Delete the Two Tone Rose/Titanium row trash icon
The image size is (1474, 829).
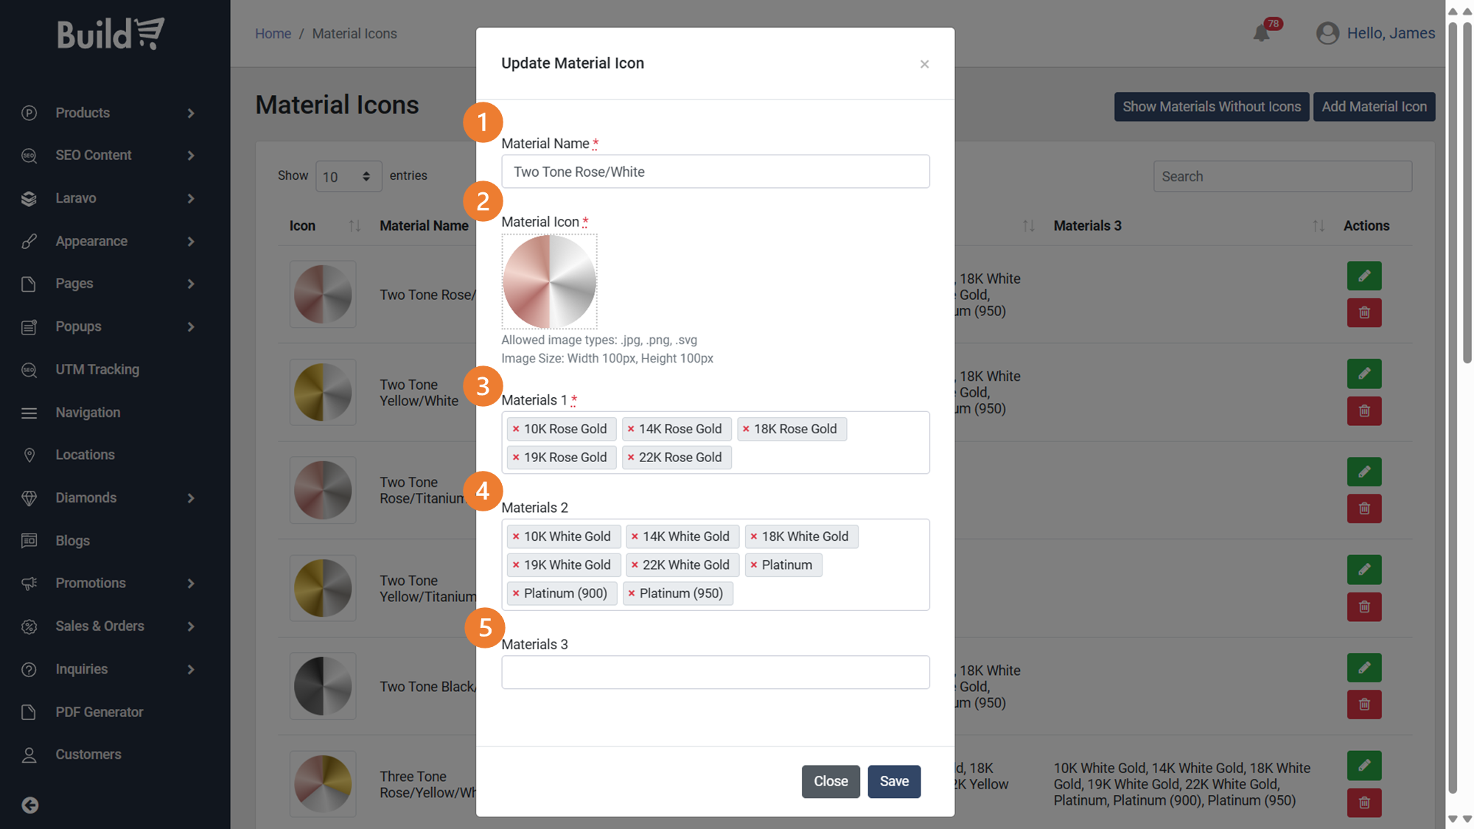(x=1364, y=508)
